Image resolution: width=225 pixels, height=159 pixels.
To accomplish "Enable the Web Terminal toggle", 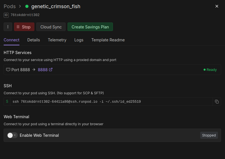I will coord(12,135).
